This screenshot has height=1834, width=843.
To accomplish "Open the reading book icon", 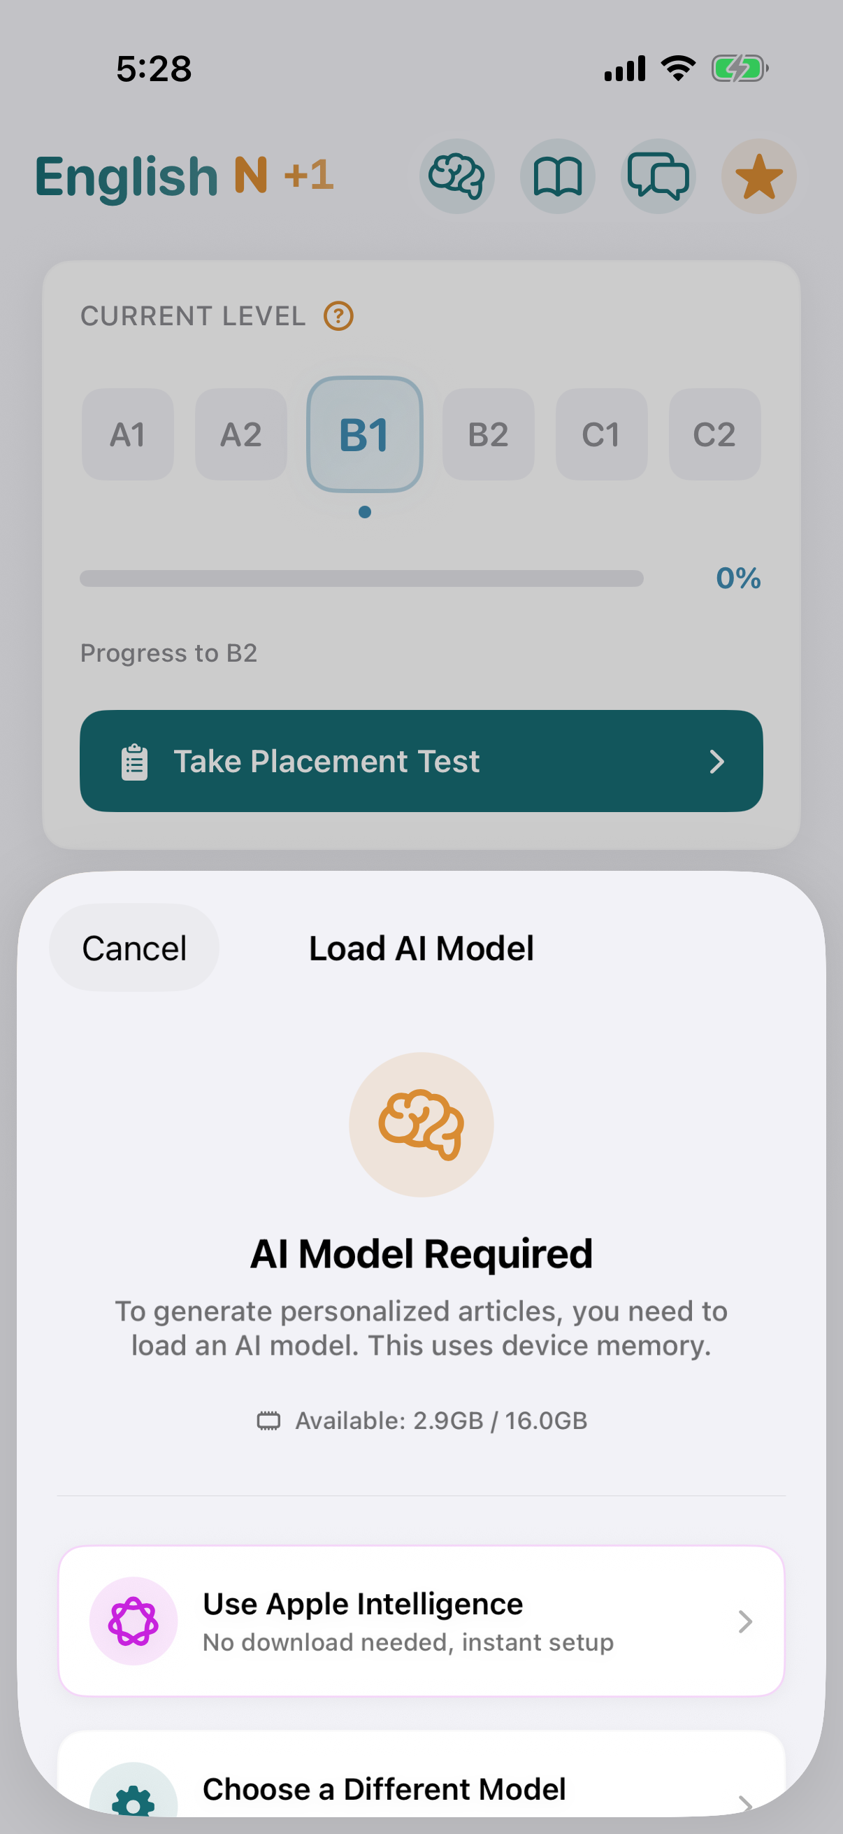I will (x=558, y=176).
